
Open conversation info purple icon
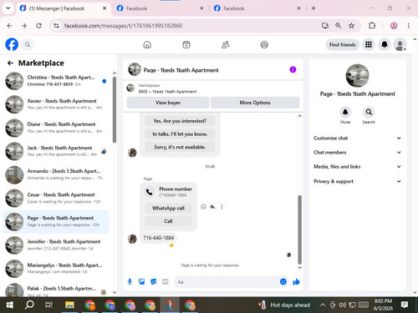coord(293,69)
